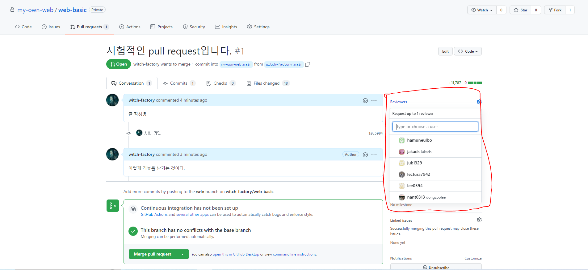Click the Reviewers gear icon

click(x=479, y=102)
